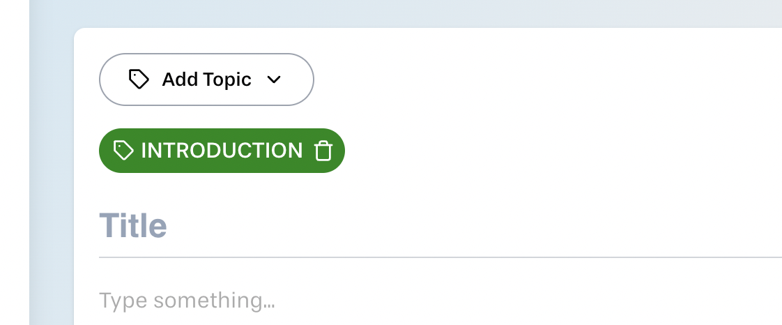The height and width of the screenshot is (325, 782).
Task: Click the light blue background above the editor card
Action: coord(399,13)
